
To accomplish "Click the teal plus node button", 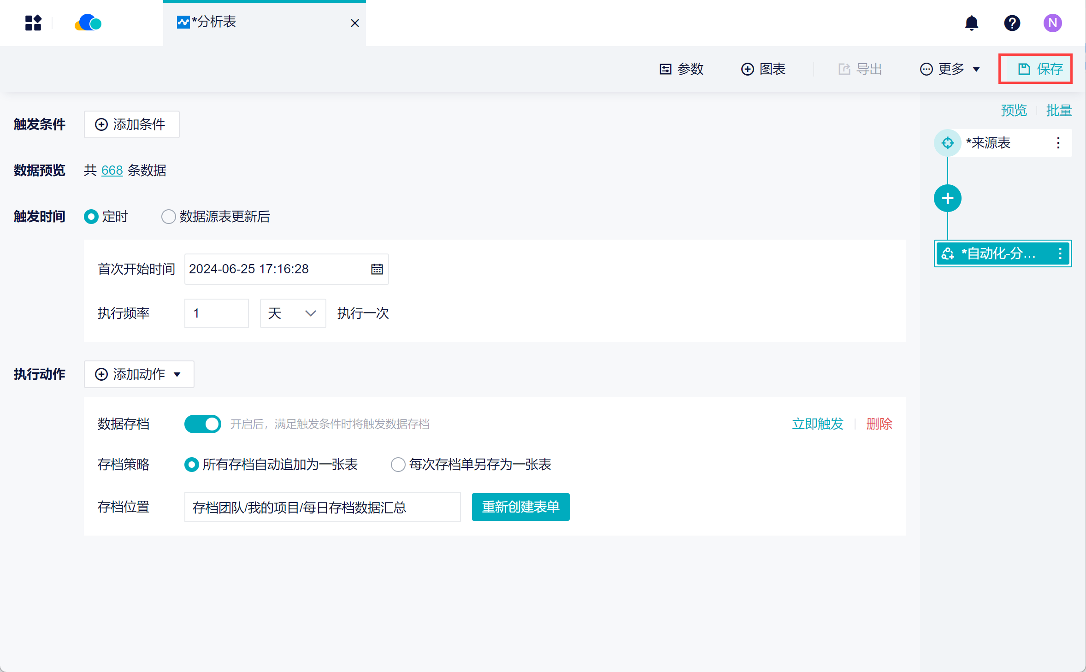I will tap(947, 198).
